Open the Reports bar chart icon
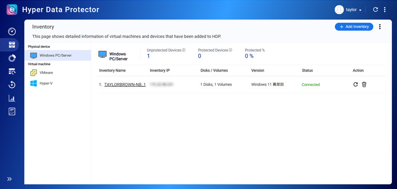 (x=12, y=98)
